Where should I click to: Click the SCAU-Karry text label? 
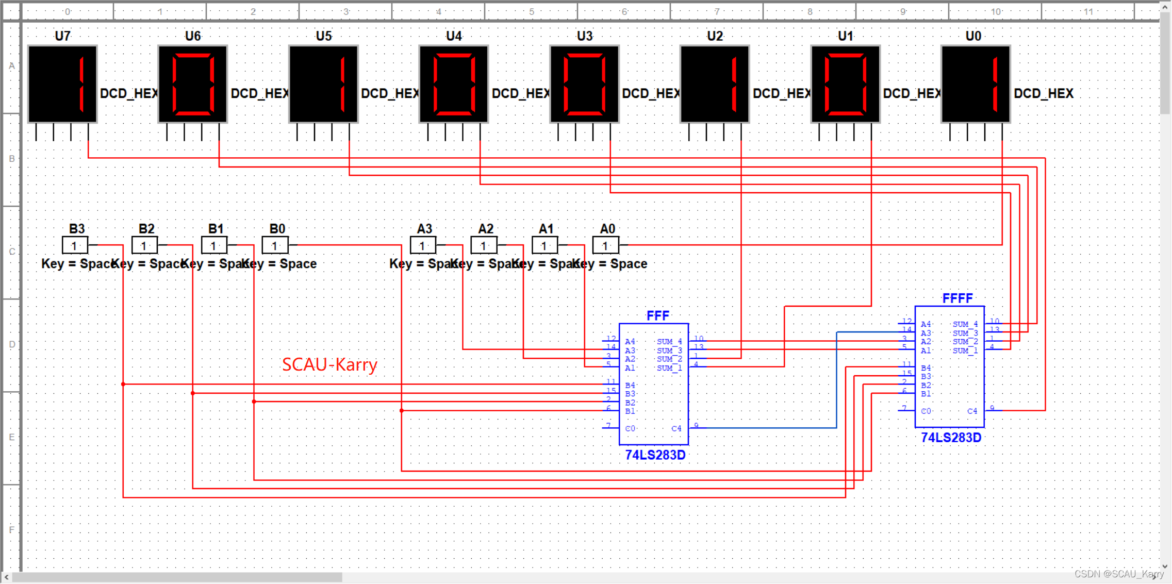click(329, 364)
